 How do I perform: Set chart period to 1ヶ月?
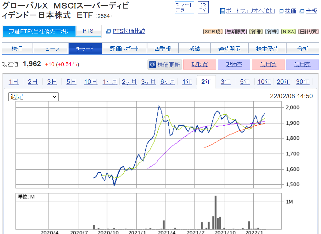click(110, 82)
